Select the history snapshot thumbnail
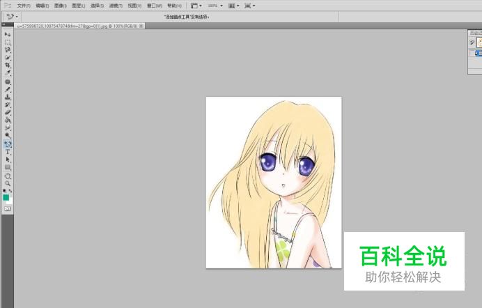Image resolution: width=482 pixels, height=308 pixels. 479,43
